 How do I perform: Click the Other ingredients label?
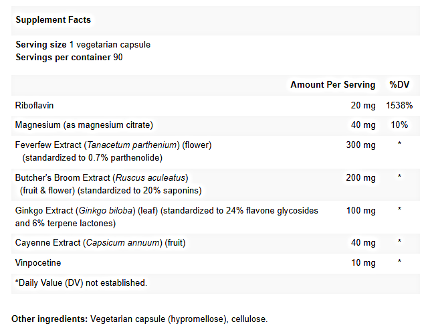point(50,320)
